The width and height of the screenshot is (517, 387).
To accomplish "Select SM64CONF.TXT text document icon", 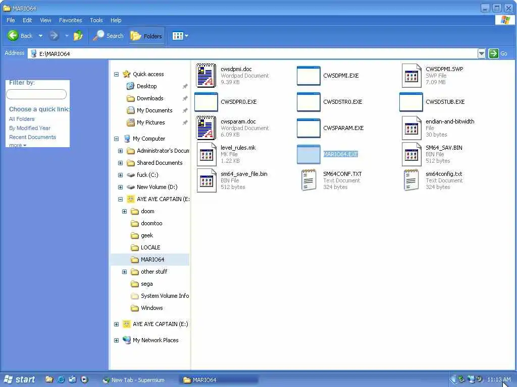I will pos(308,180).
